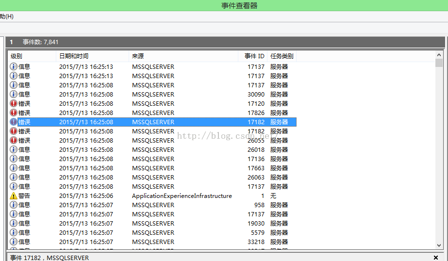The width and height of the screenshot is (448, 261).
Task: Click the 无 task category cell
Action: (x=273, y=196)
